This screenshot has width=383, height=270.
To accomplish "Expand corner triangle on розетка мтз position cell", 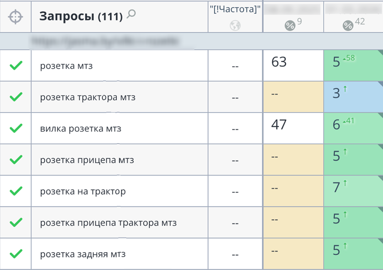I will pos(379,53).
